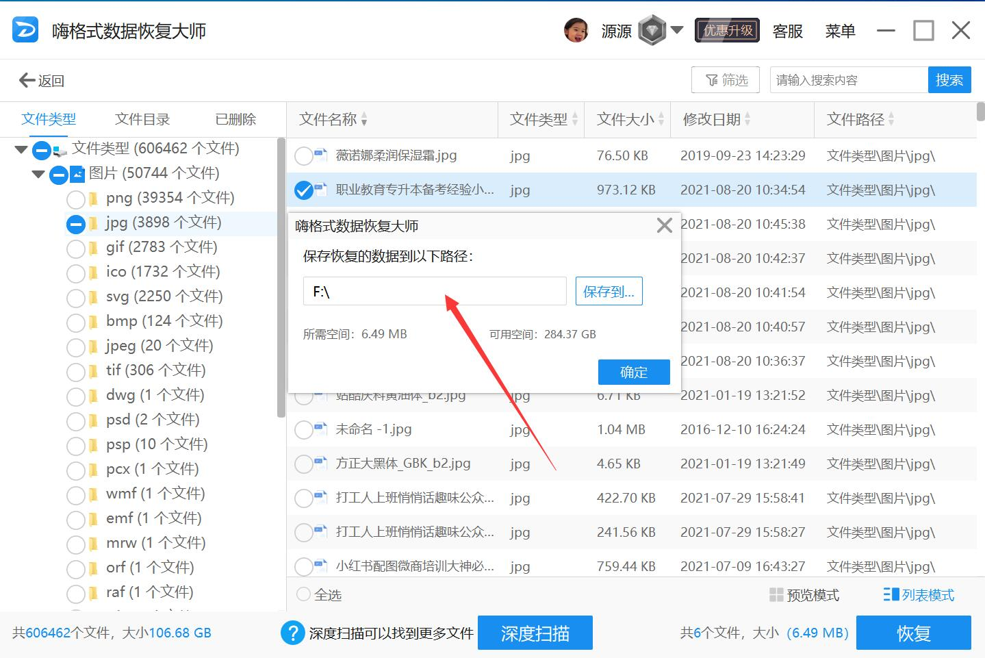Collapse the 文件类型 root node

pos(21,149)
